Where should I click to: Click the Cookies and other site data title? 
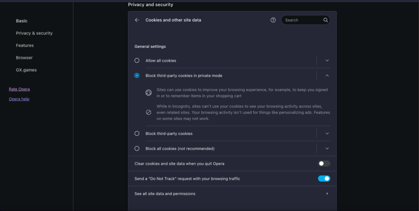(173, 20)
